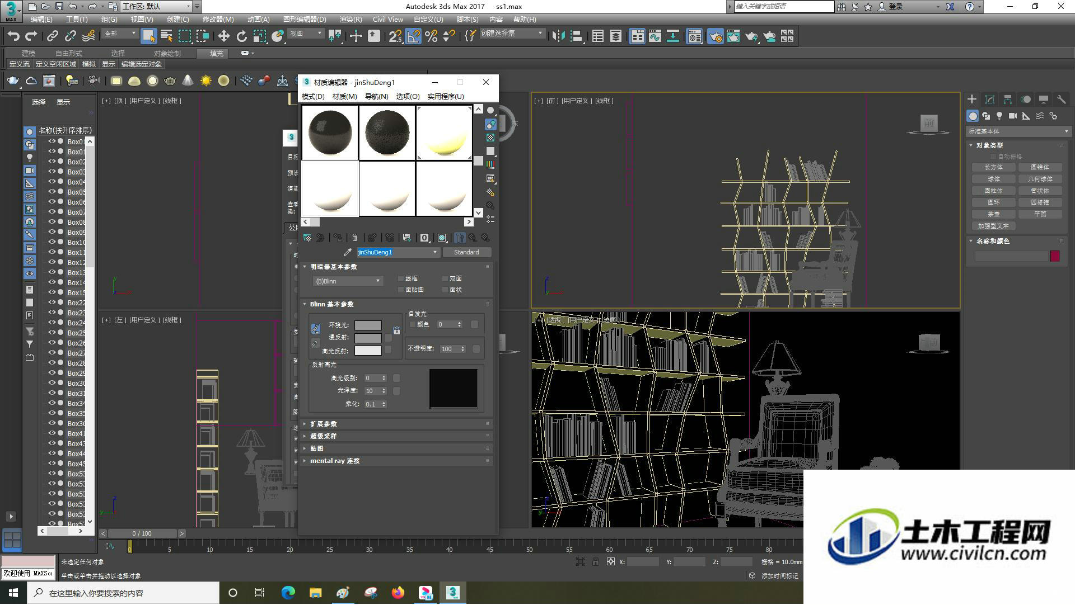The image size is (1075, 605).
Task: Choose the Select and Move tool
Action: tap(223, 36)
